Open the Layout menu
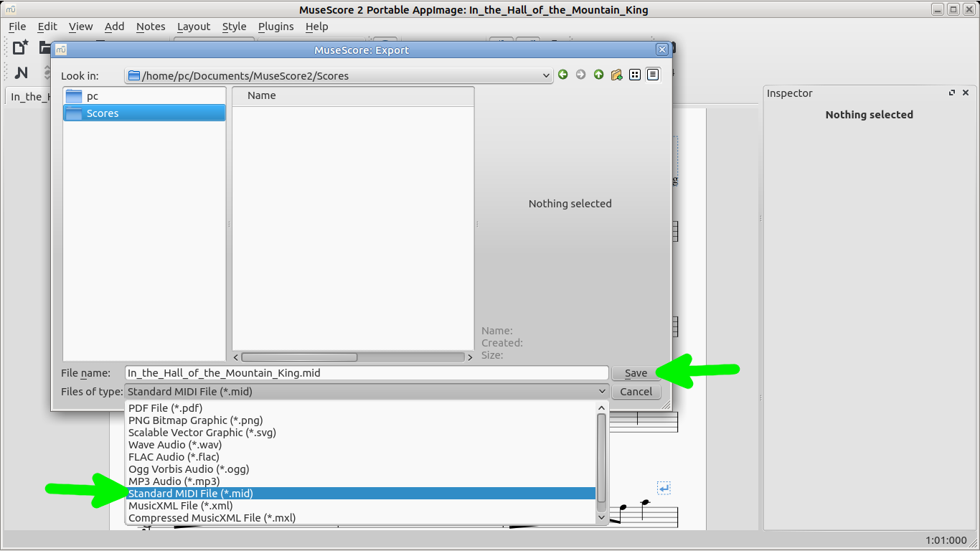This screenshot has width=980, height=551. tap(194, 27)
